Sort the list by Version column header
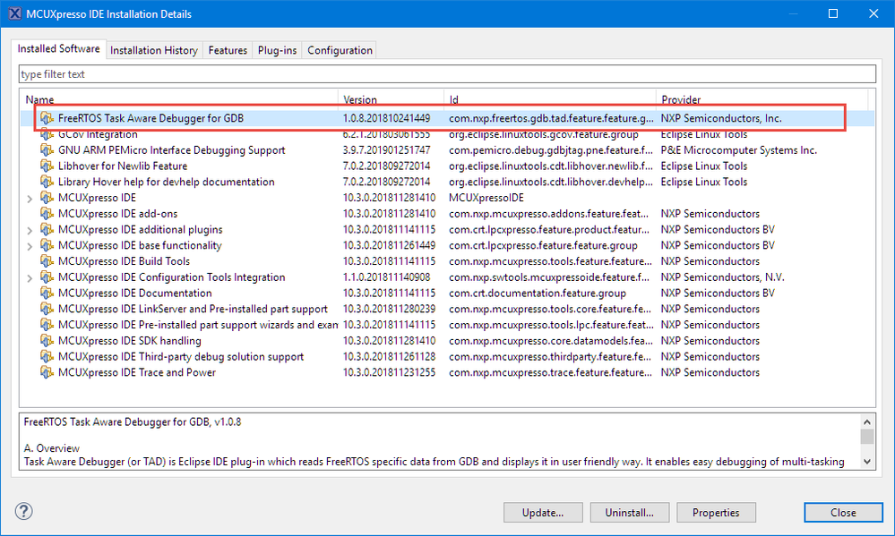895x536 pixels. [x=391, y=99]
